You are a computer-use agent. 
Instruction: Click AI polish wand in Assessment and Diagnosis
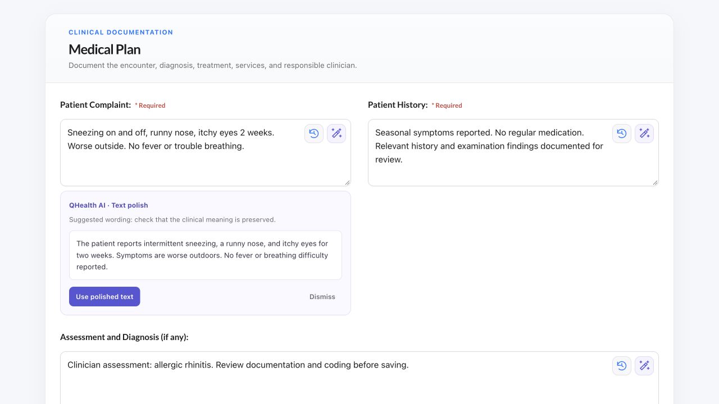pyautogui.click(x=644, y=366)
